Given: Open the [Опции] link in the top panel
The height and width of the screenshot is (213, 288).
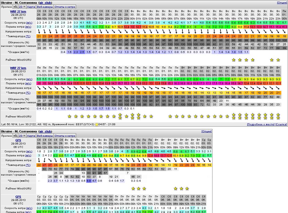Looking at the screenshot, I should (282, 2).
